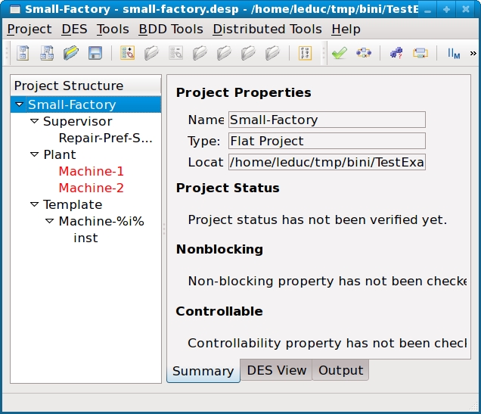Save the project with the floppy disk icon
481x414 pixels.
(x=95, y=54)
